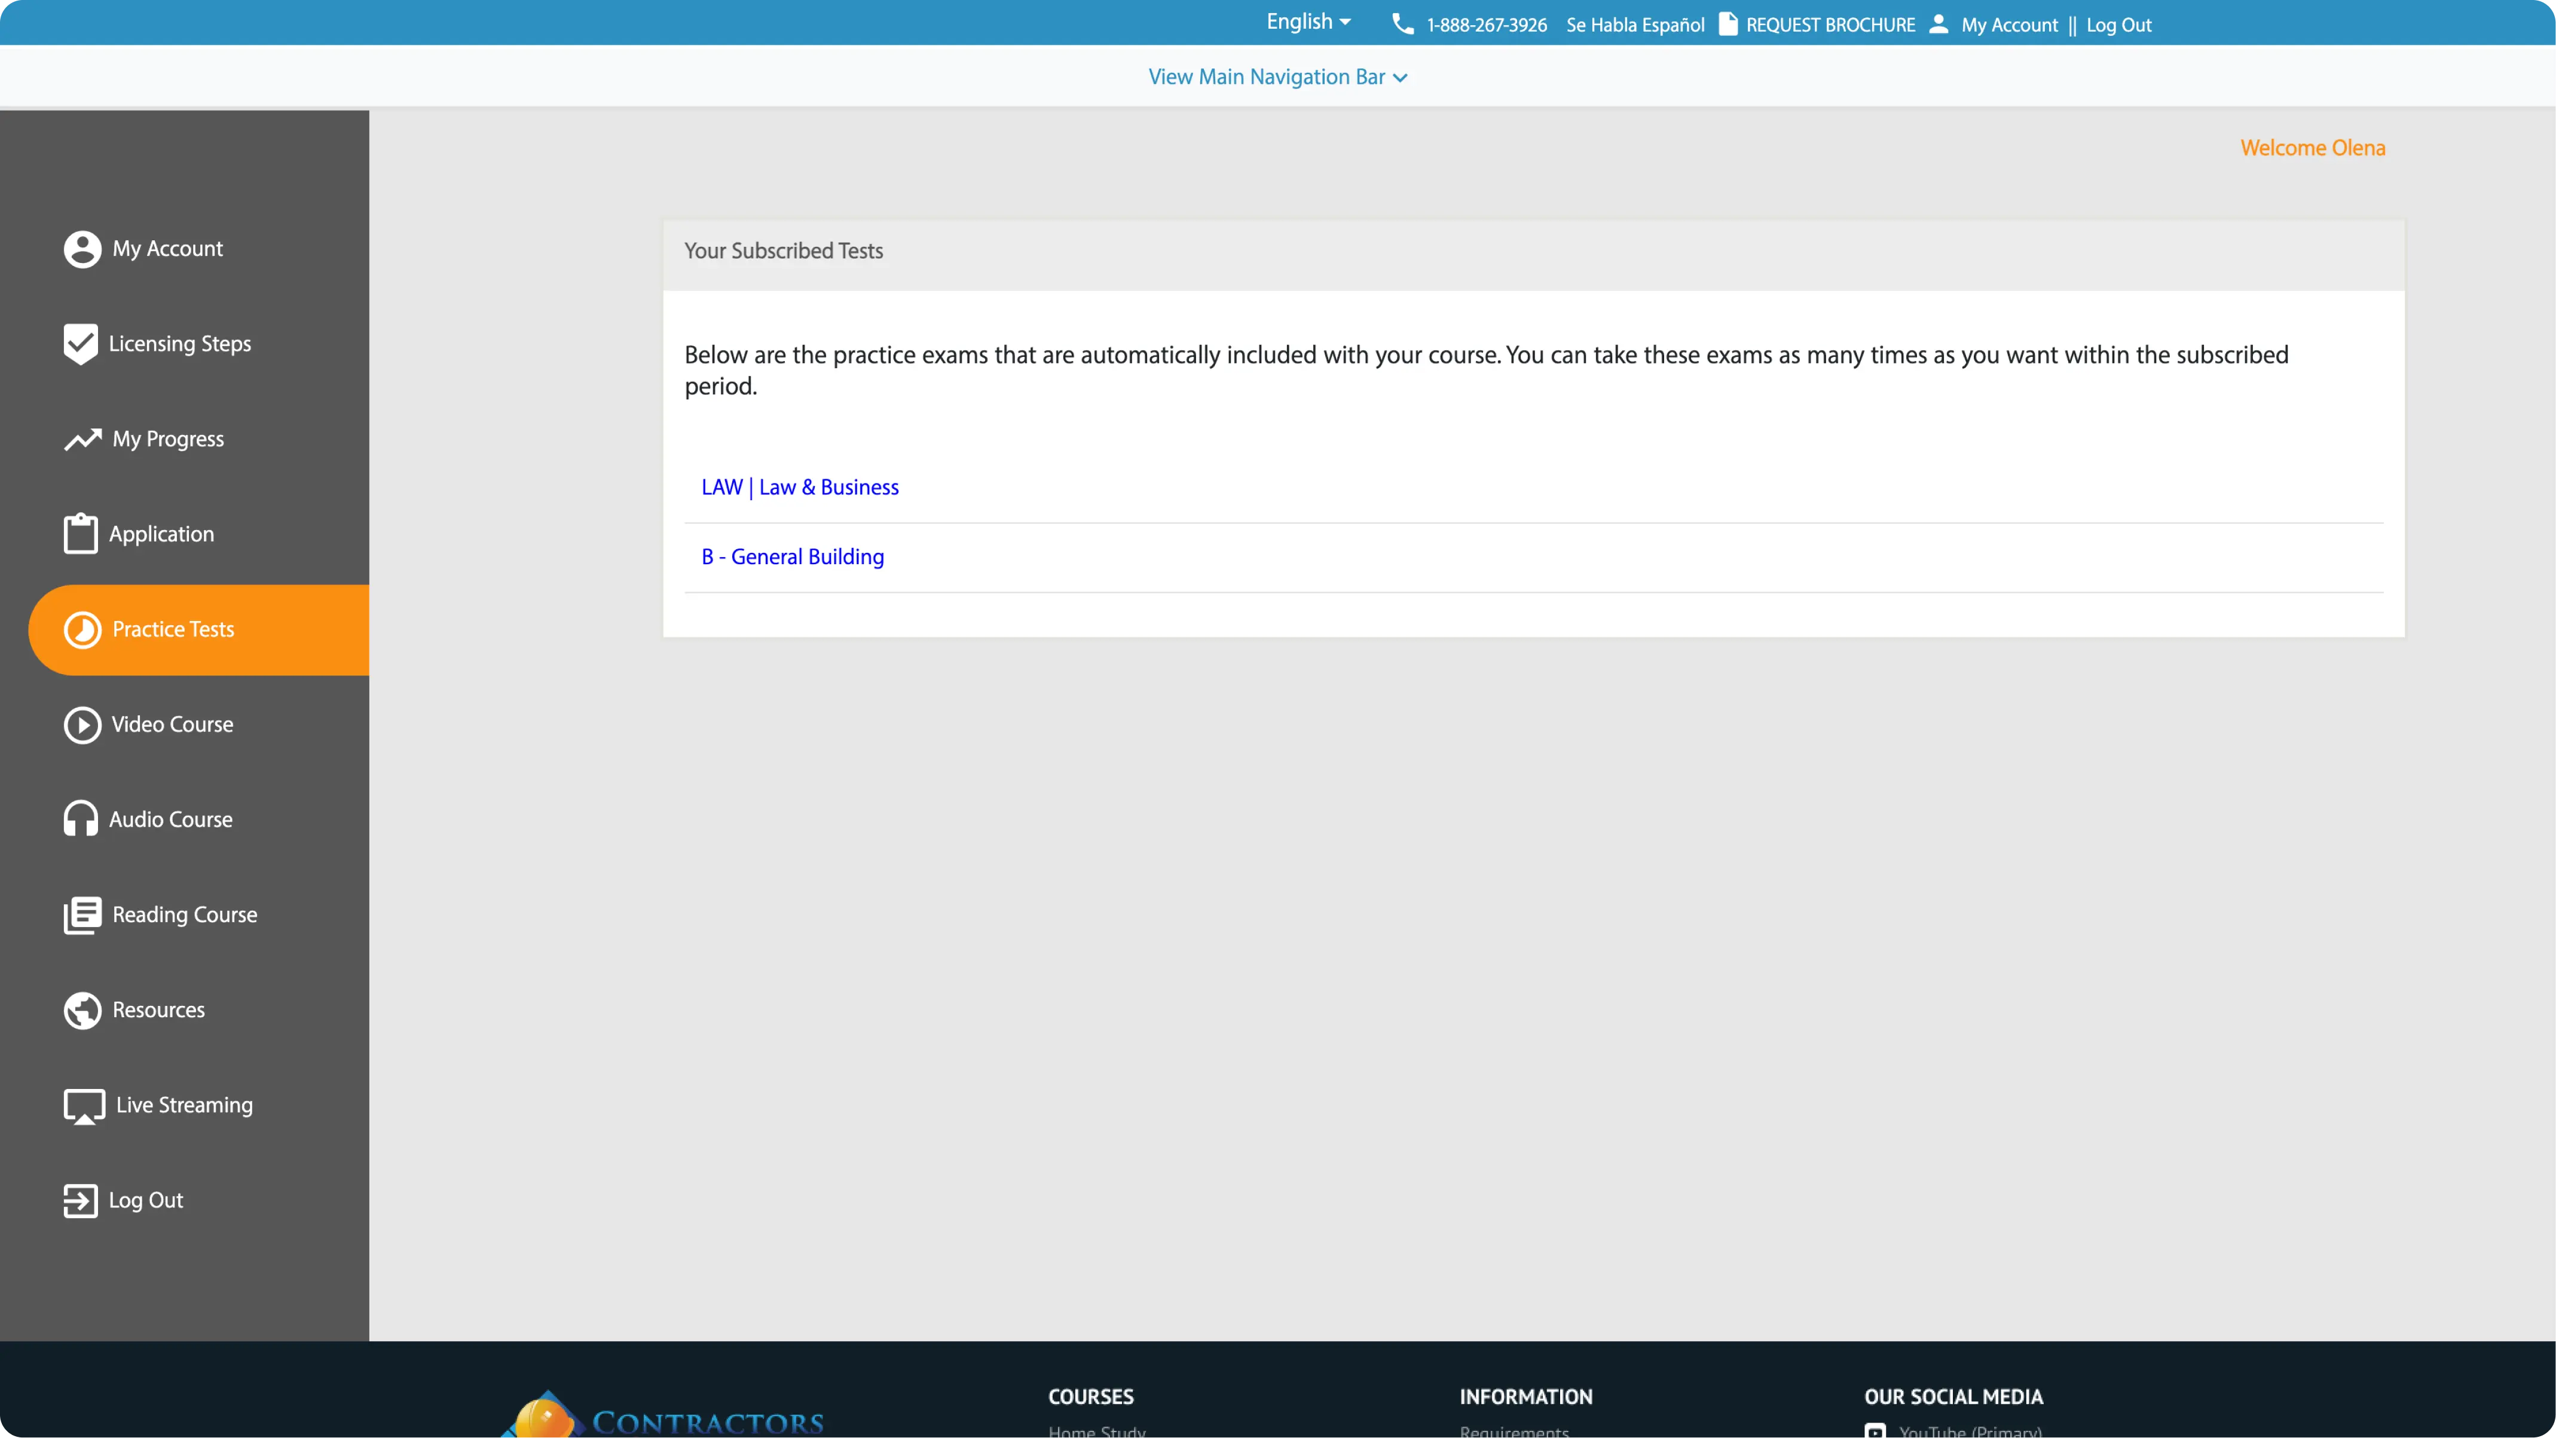Collapse the navigation bar chevron
The width and height of the screenshot is (2556, 1438).
tap(1400, 78)
